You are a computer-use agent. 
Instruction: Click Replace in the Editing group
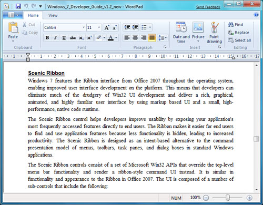pyautogui.click(x=238, y=33)
